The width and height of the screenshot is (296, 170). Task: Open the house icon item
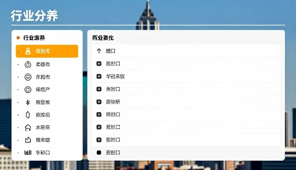[x=28, y=127]
